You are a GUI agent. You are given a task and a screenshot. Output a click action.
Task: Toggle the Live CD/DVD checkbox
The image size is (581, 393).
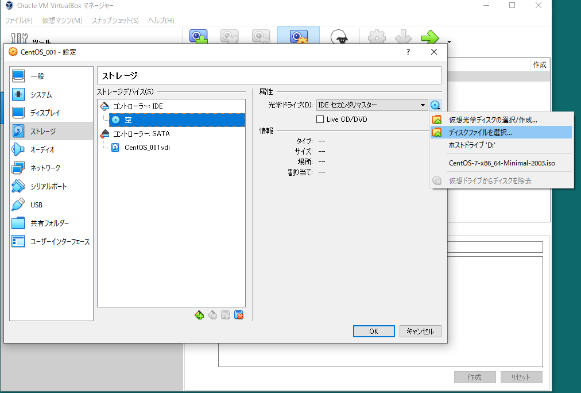[x=320, y=120]
